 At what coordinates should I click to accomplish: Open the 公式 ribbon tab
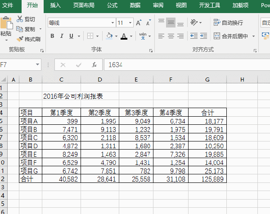[x=112, y=5]
